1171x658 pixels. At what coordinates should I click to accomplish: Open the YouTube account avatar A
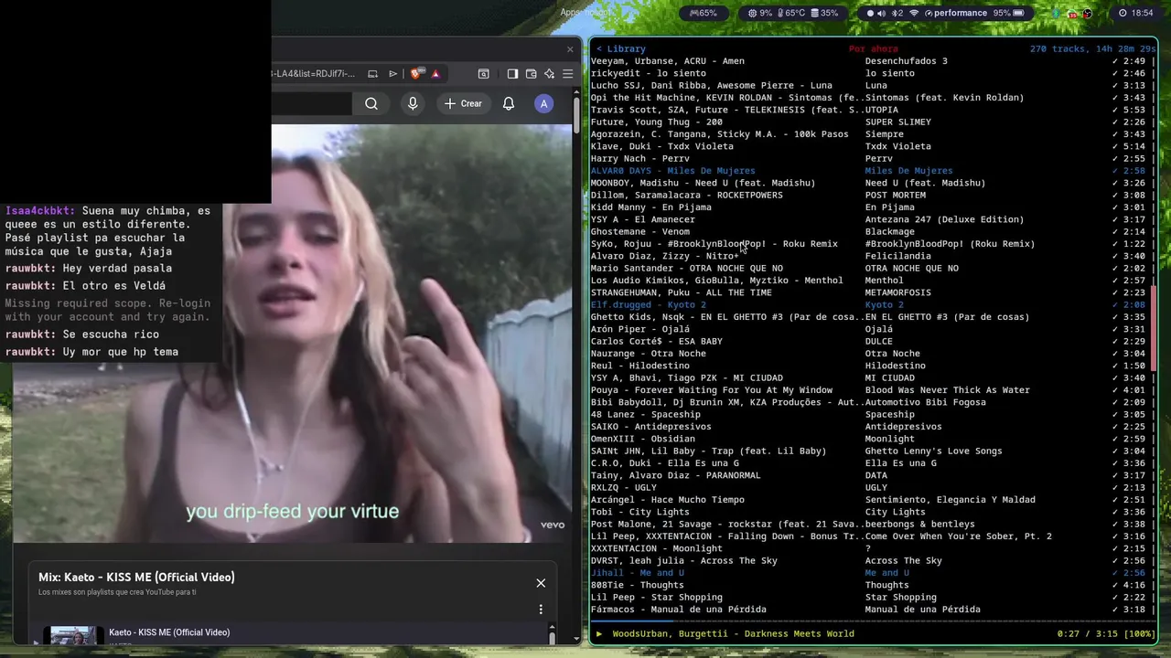543,104
